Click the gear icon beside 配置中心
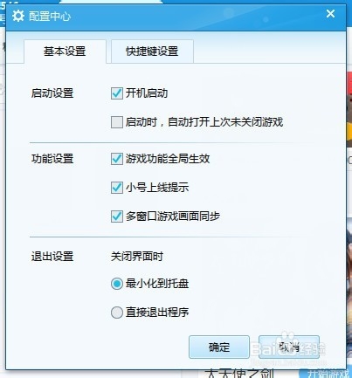Viewport: 352px width, 378px height. coord(18,16)
